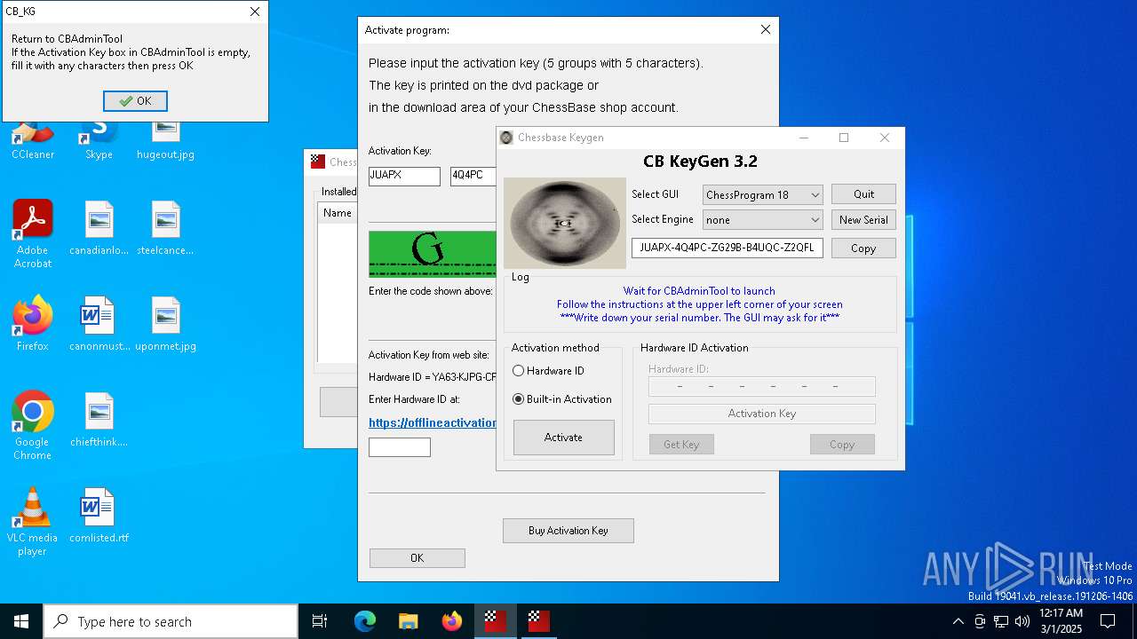This screenshot has width=1137, height=639.
Task: Open Firefox from taskbar
Action: 451,621
